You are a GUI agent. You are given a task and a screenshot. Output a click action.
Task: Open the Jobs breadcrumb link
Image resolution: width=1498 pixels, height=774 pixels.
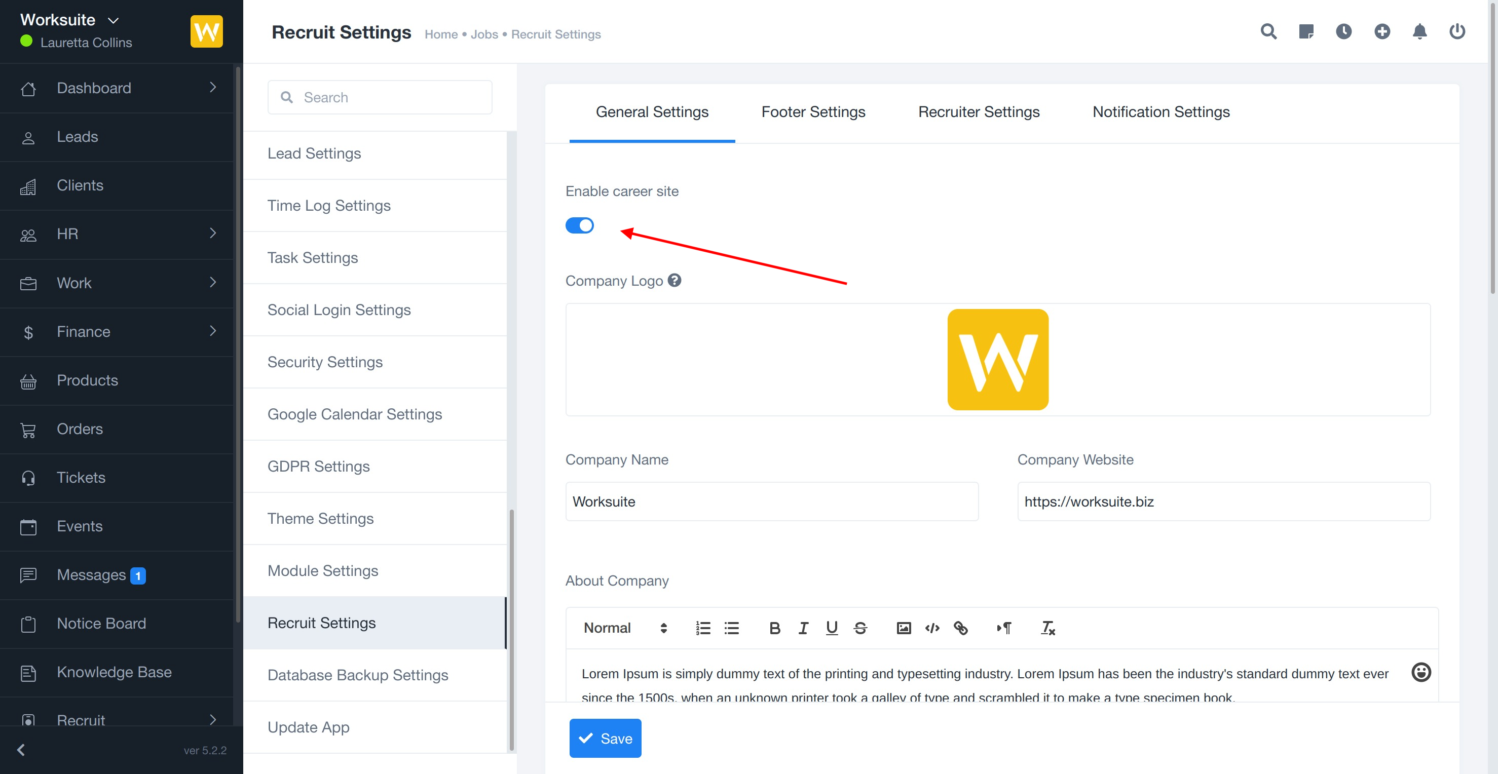[484, 34]
